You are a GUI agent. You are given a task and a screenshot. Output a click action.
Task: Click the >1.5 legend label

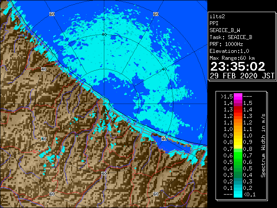[x=227, y=97]
